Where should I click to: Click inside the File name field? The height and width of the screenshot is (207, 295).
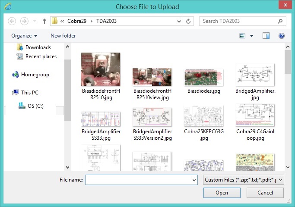(138, 180)
